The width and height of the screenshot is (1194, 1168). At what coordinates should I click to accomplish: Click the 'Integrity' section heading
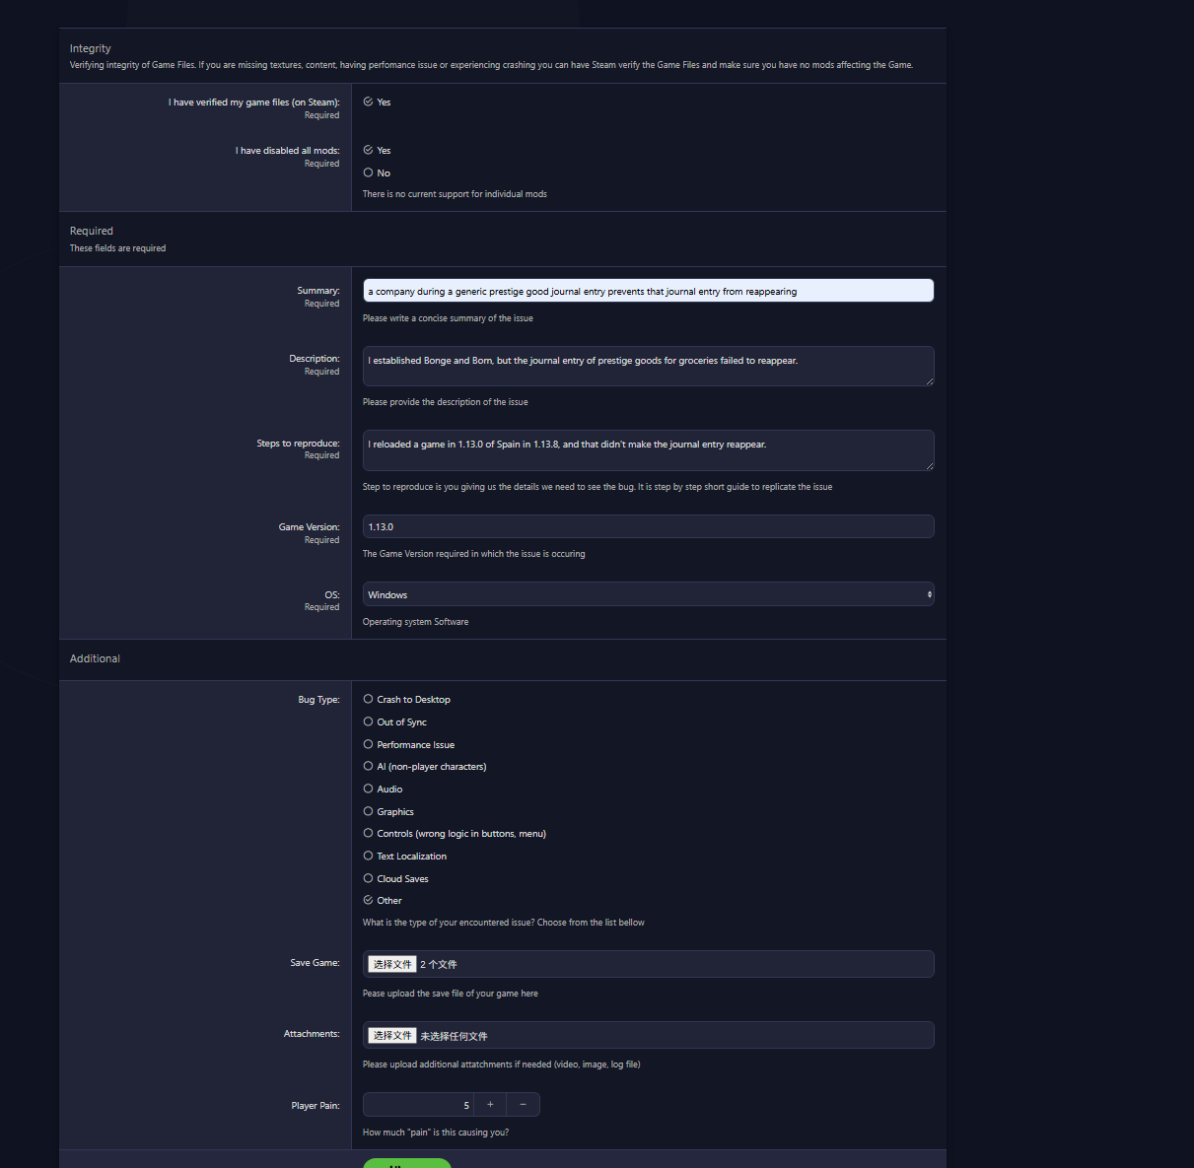(91, 48)
